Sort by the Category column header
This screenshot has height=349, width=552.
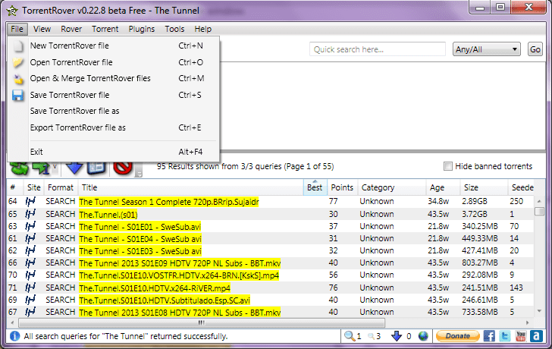tap(392, 187)
